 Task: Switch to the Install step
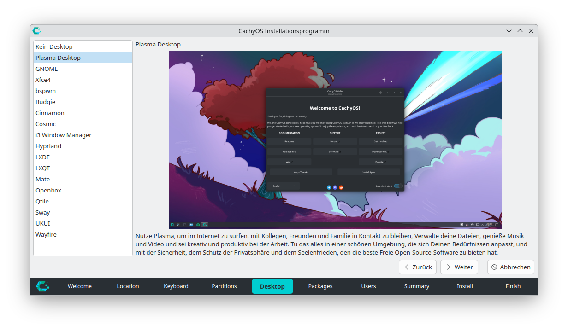pyautogui.click(x=465, y=286)
